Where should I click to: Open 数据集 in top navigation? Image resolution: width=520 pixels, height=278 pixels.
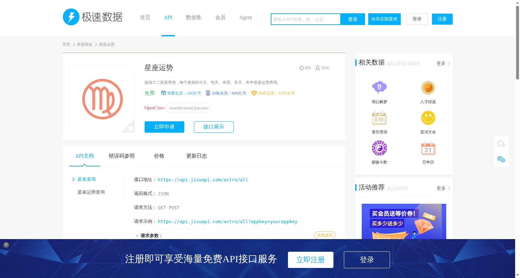click(x=193, y=18)
